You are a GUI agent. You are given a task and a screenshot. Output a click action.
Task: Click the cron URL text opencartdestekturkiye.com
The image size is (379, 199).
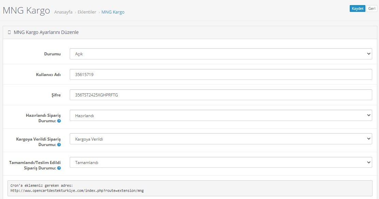coord(77,191)
